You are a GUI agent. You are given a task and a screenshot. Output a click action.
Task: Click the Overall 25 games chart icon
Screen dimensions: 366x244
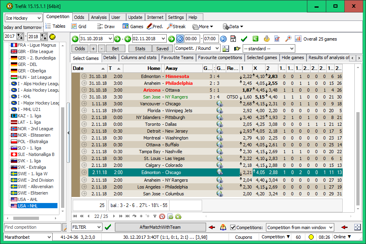(x=297, y=39)
